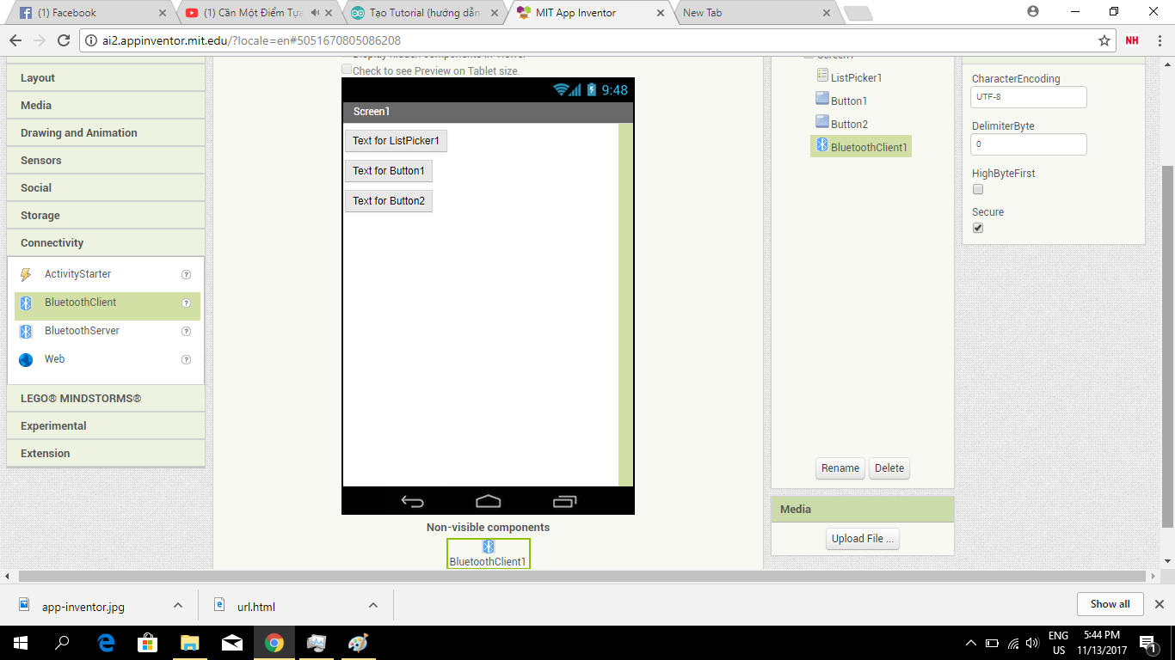Screen dimensions: 1175x660
Task: Collapse the Connectivity palette section
Action: tap(106, 242)
